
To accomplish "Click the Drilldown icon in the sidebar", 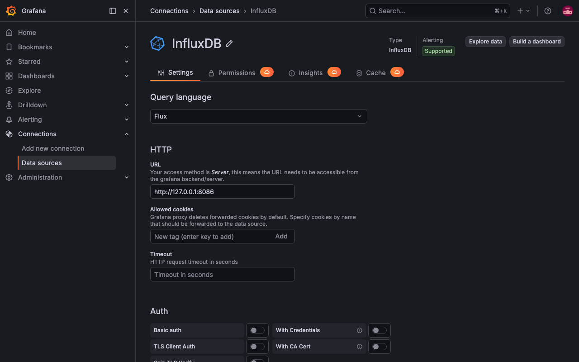I will [9, 105].
